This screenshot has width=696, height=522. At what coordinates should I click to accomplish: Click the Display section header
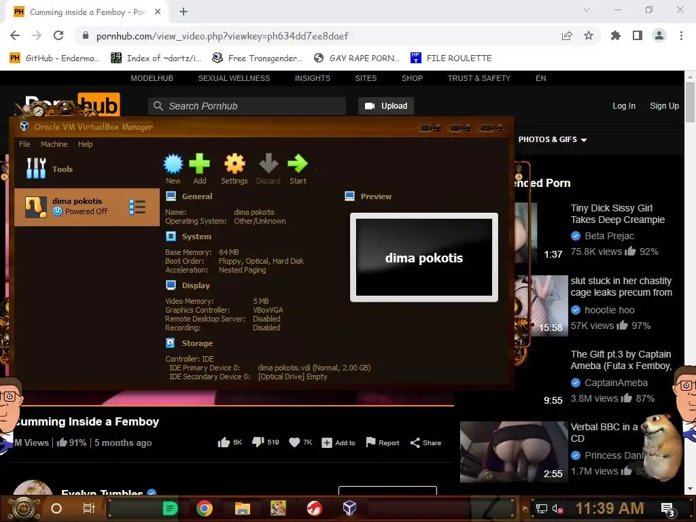coord(196,285)
